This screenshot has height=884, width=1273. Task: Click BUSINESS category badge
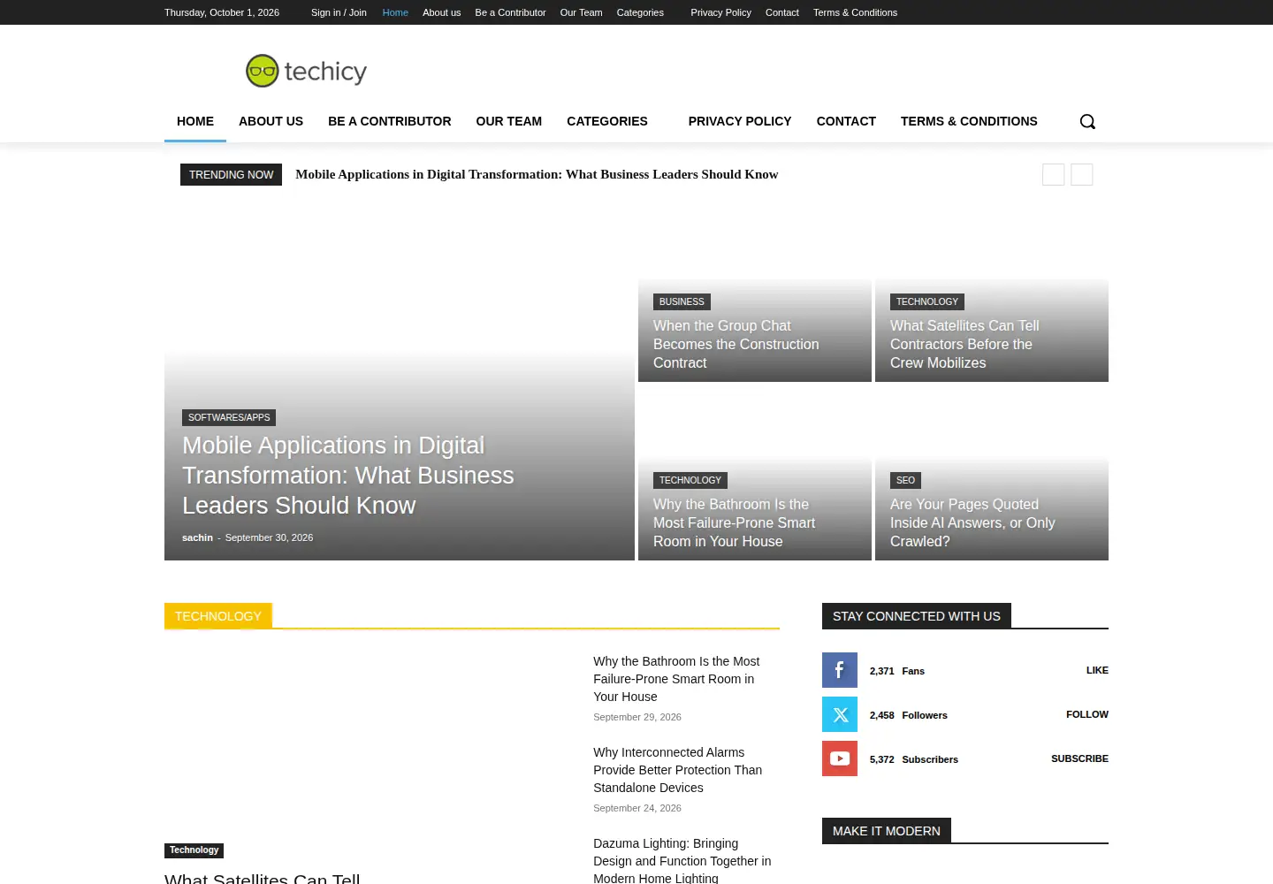[682, 301]
